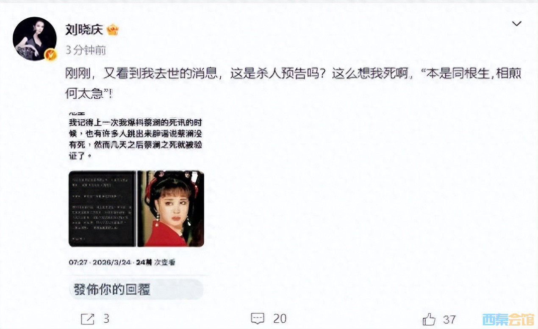The image size is (538, 329).
Task: Click the post text starting with 刚刚
Action: point(293,83)
